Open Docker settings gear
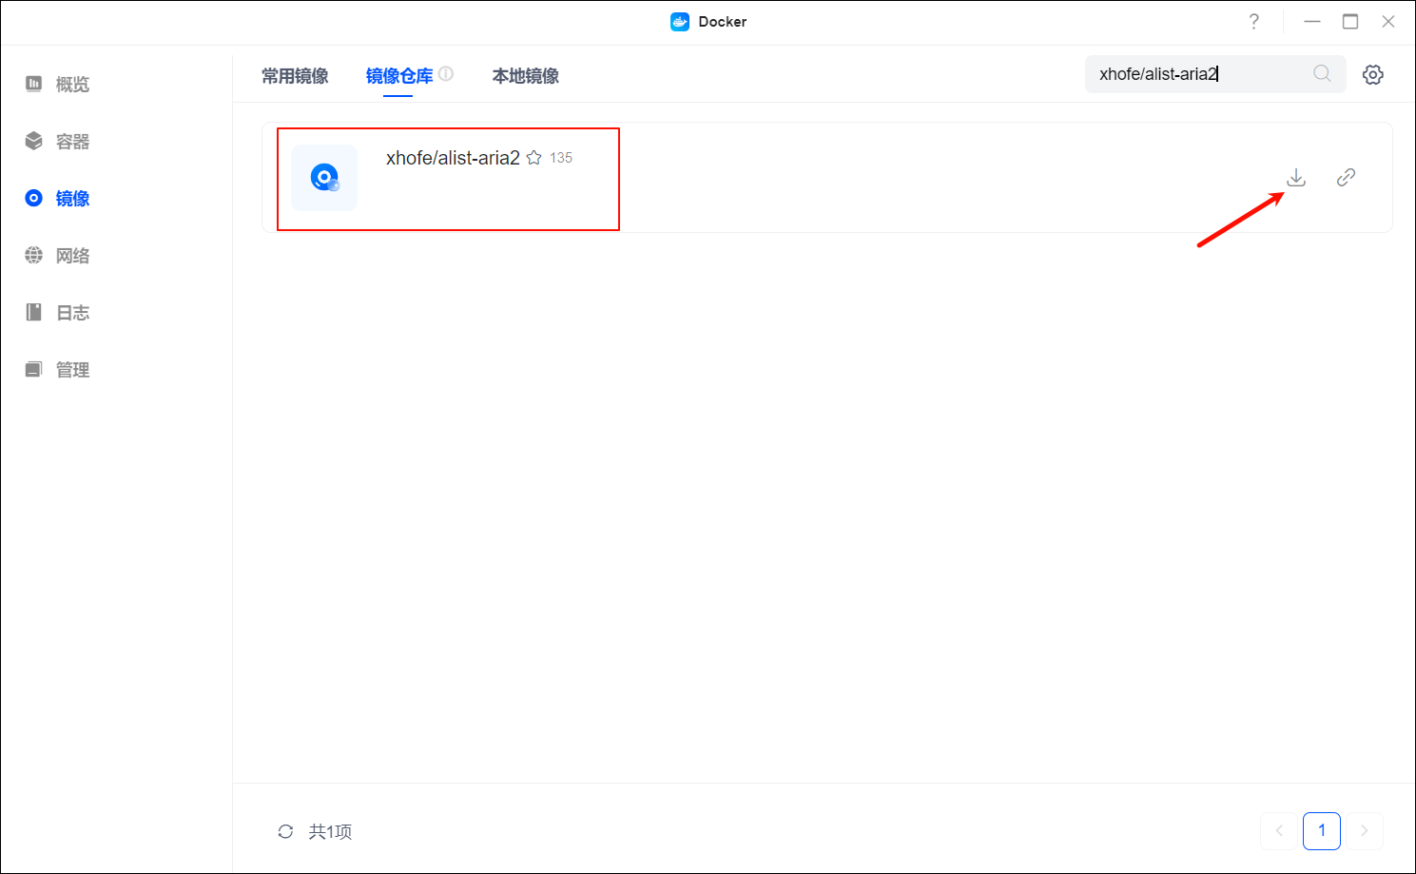 [x=1372, y=73]
